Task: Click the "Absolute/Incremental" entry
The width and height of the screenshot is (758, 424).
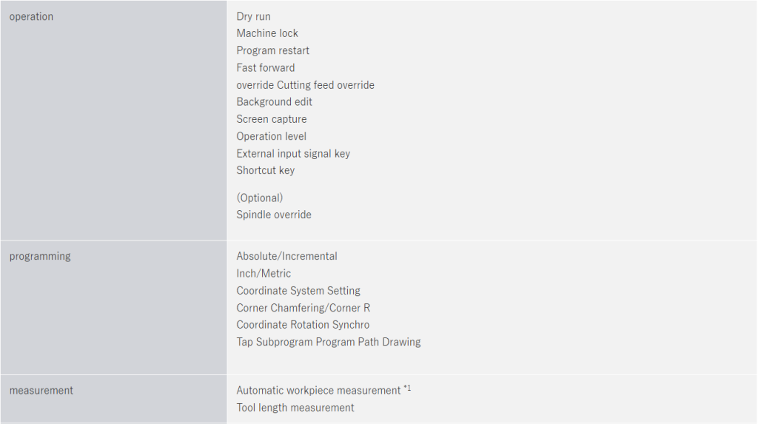Action: point(286,257)
